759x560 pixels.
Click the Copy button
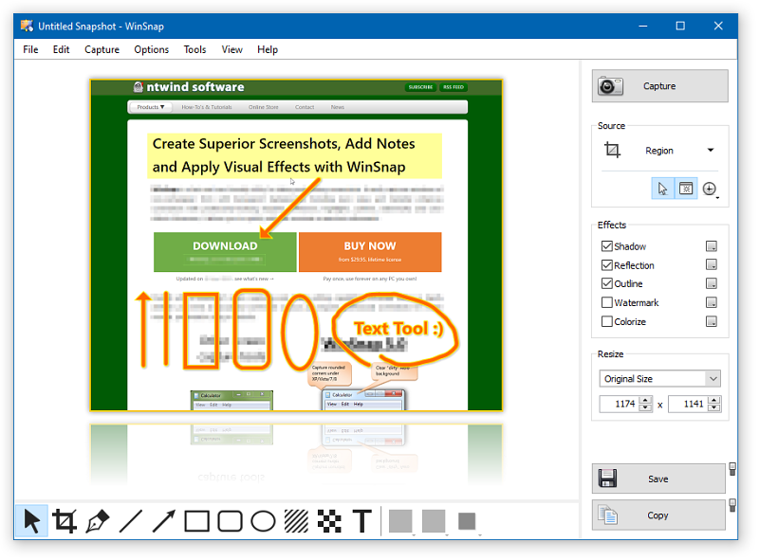coord(658,515)
